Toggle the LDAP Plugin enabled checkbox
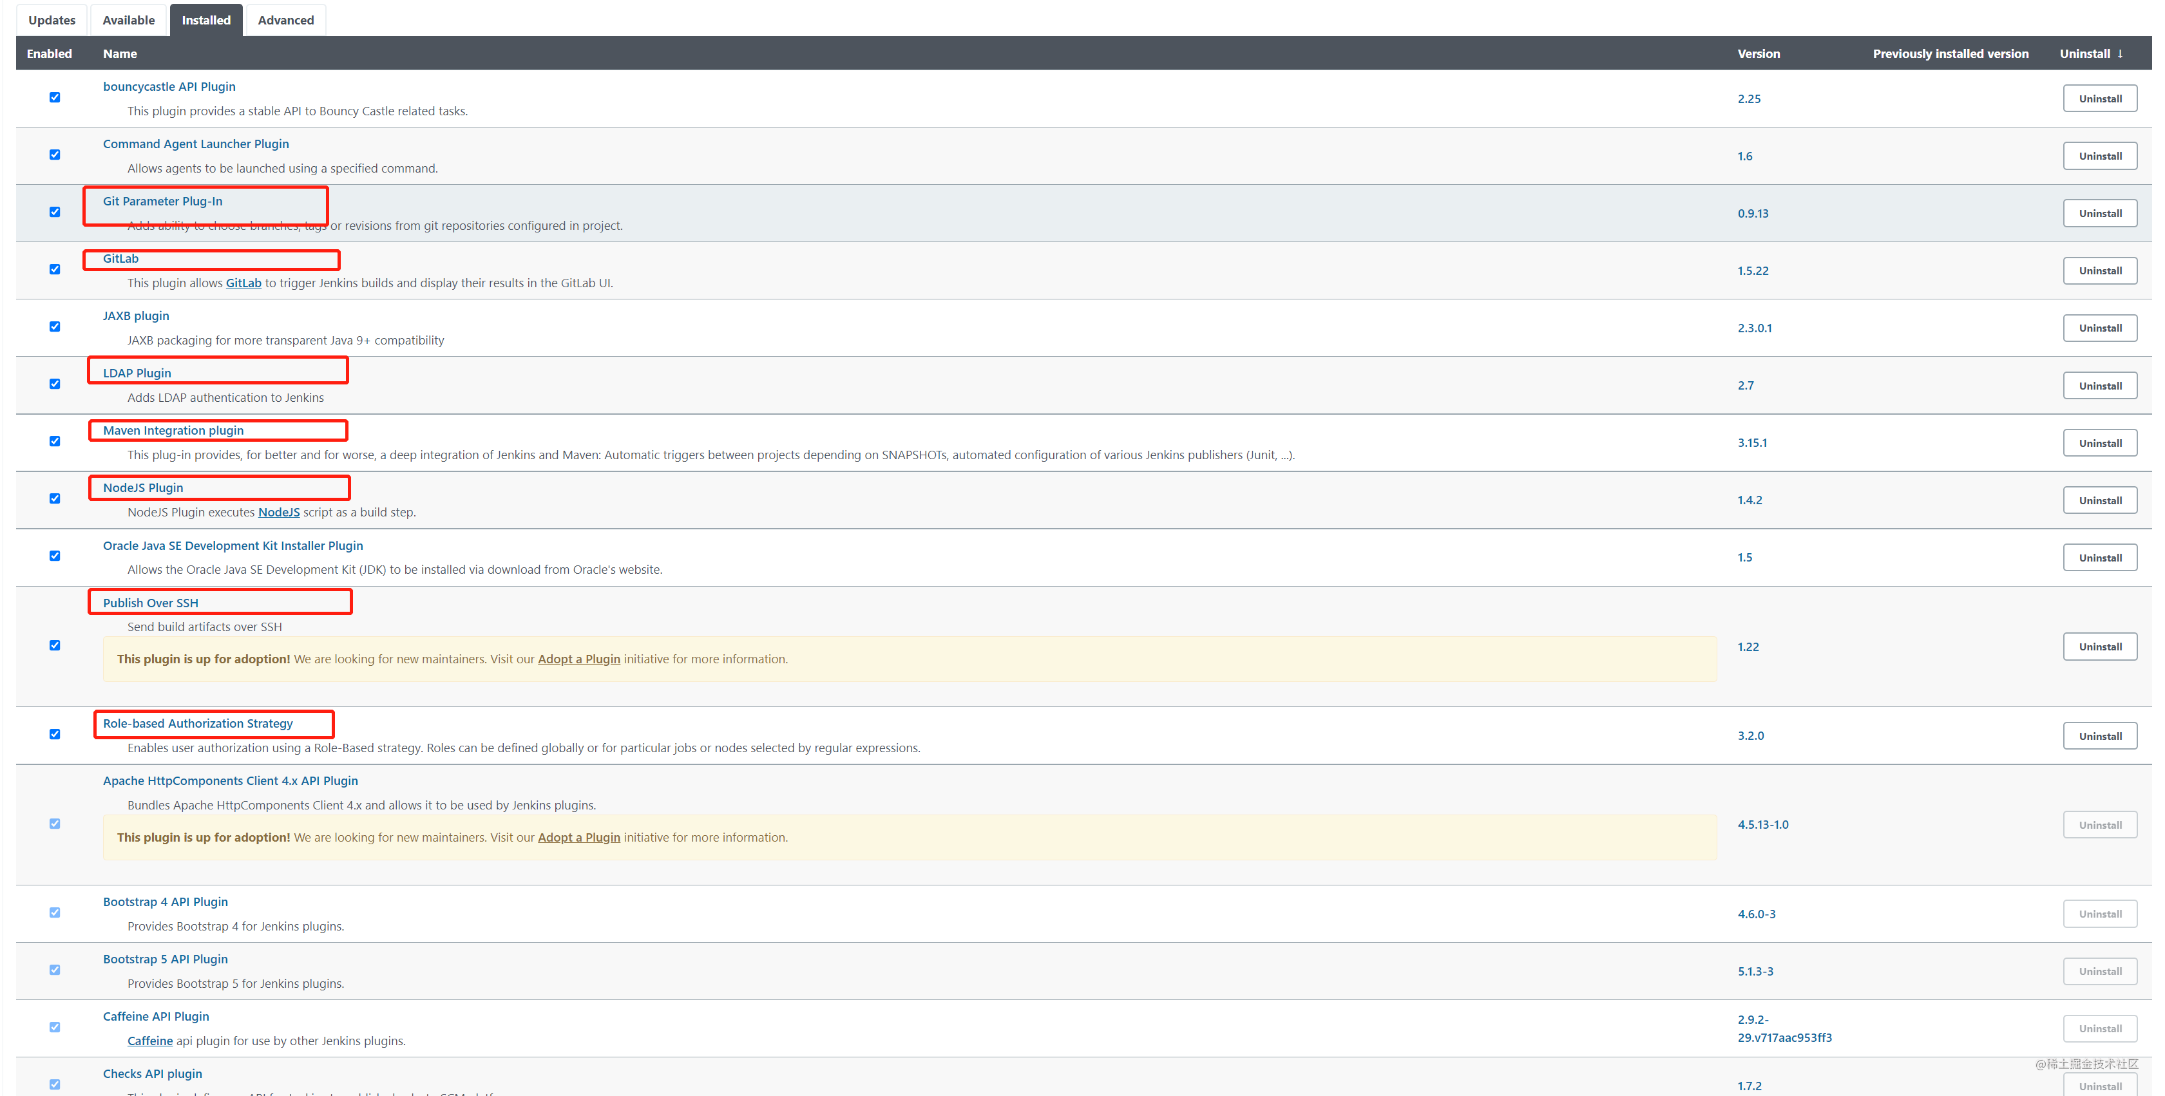The image size is (2165, 1096). tap(55, 384)
